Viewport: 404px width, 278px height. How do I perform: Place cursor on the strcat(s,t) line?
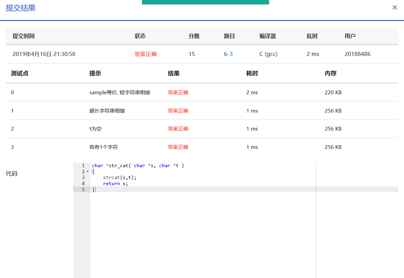pyautogui.click(x=120, y=177)
